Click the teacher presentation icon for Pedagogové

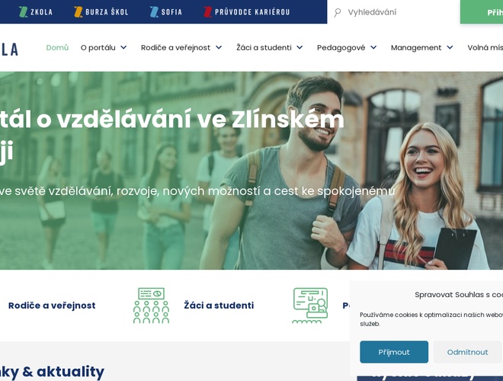tap(310, 306)
